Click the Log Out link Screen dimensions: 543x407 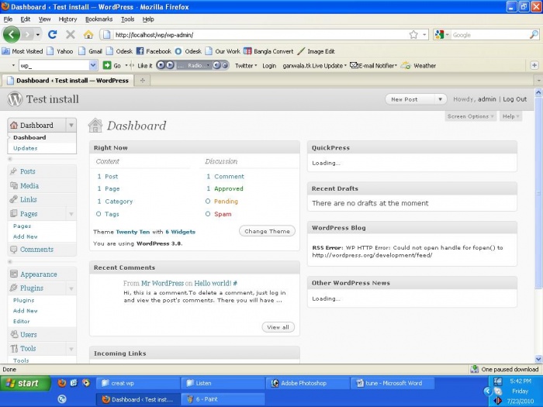(514, 99)
